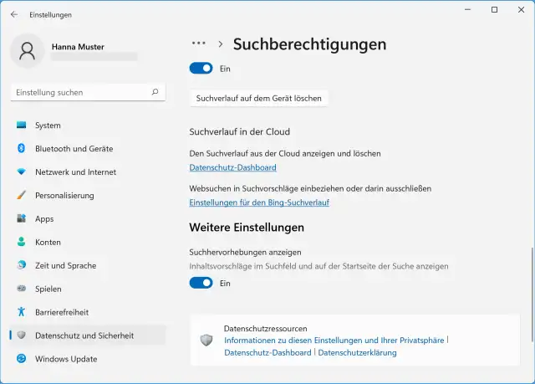Click the Datenschutzerklärung link
The image size is (535, 384).
357,353
